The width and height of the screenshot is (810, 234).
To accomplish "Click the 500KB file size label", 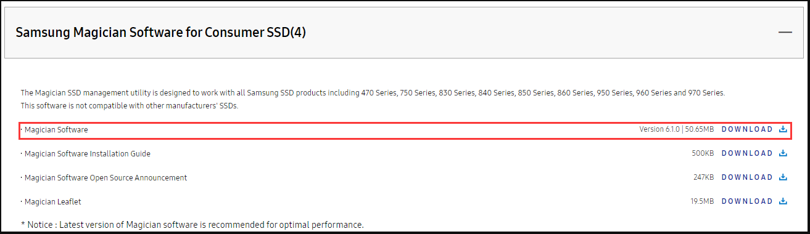I will coord(703,153).
